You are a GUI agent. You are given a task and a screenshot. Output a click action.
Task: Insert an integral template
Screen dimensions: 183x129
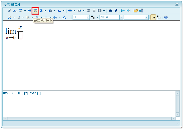coord(50,11)
